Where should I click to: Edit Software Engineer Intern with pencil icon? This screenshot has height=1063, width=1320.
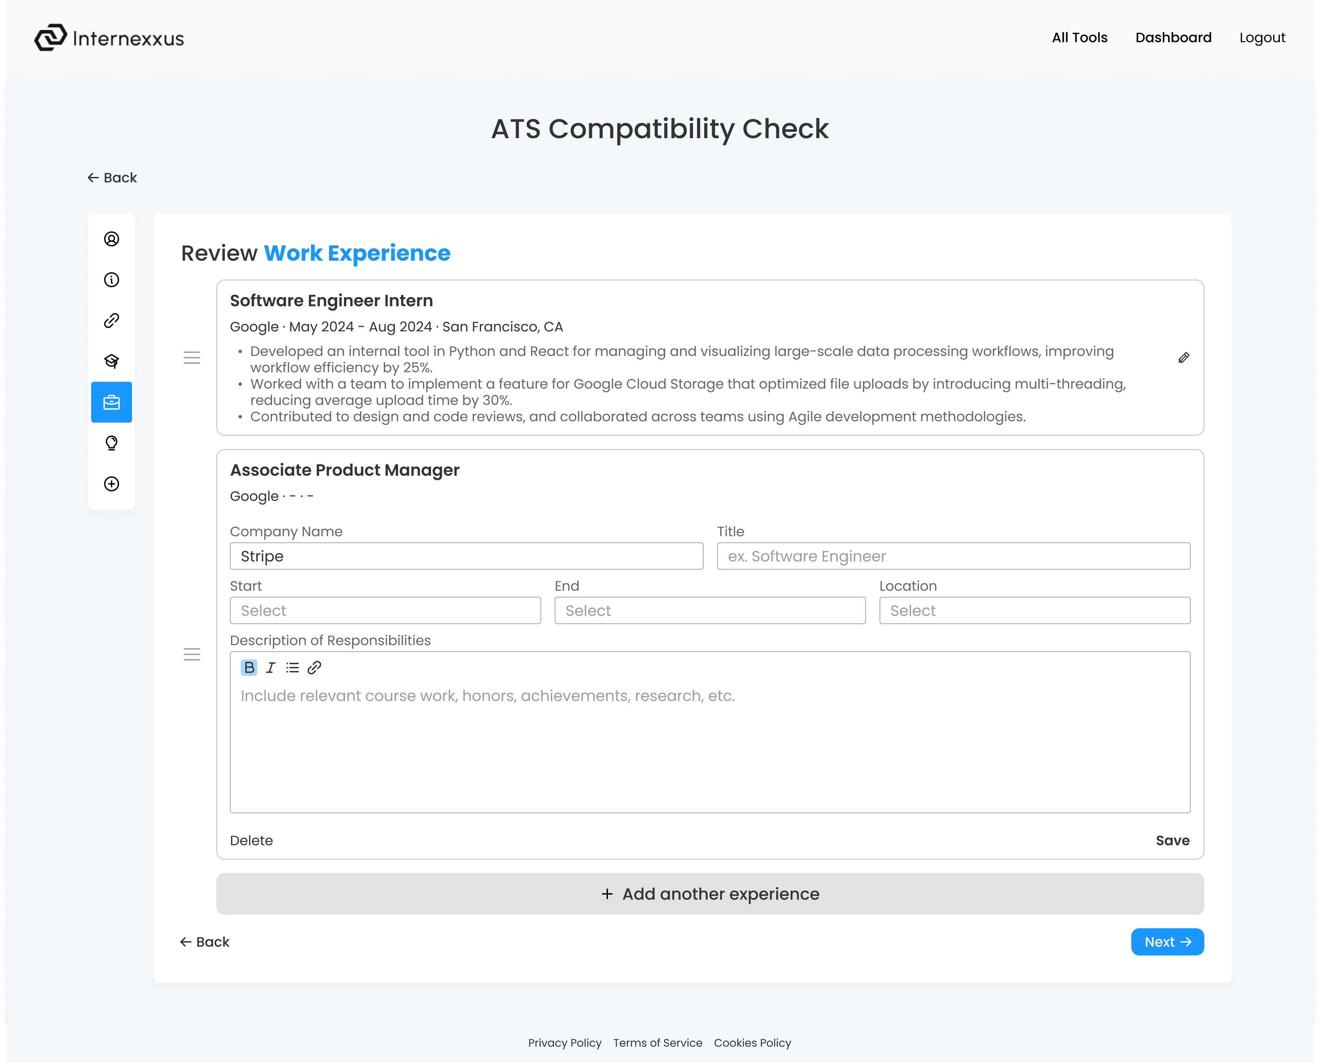[1184, 358]
